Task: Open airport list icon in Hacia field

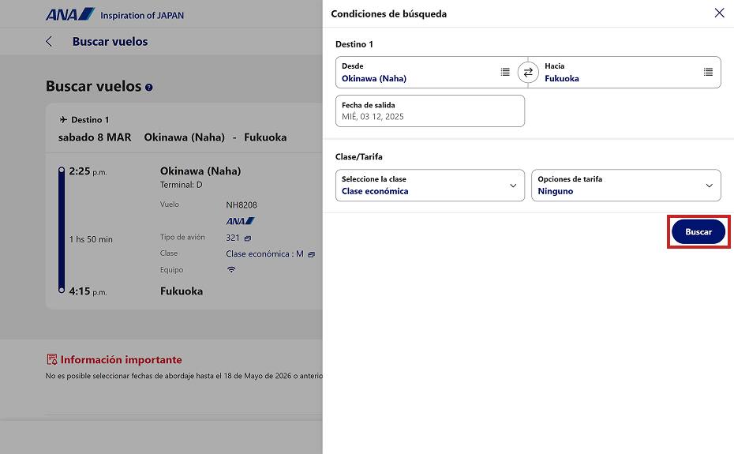Action: click(708, 72)
